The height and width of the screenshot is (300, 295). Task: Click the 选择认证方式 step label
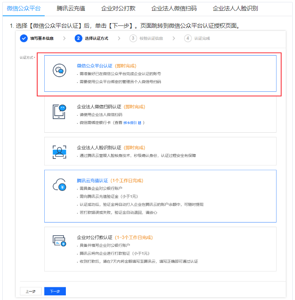point(97,39)
